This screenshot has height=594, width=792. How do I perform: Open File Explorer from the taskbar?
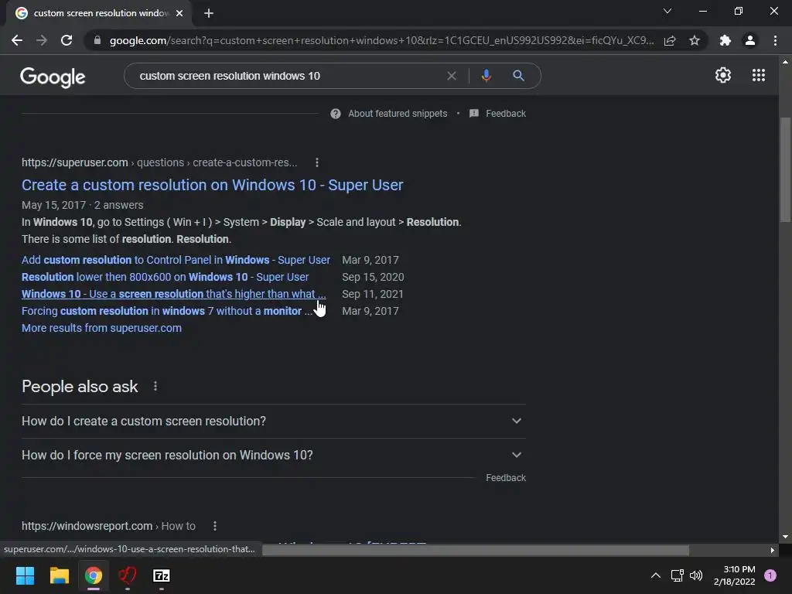click(59, 575)
